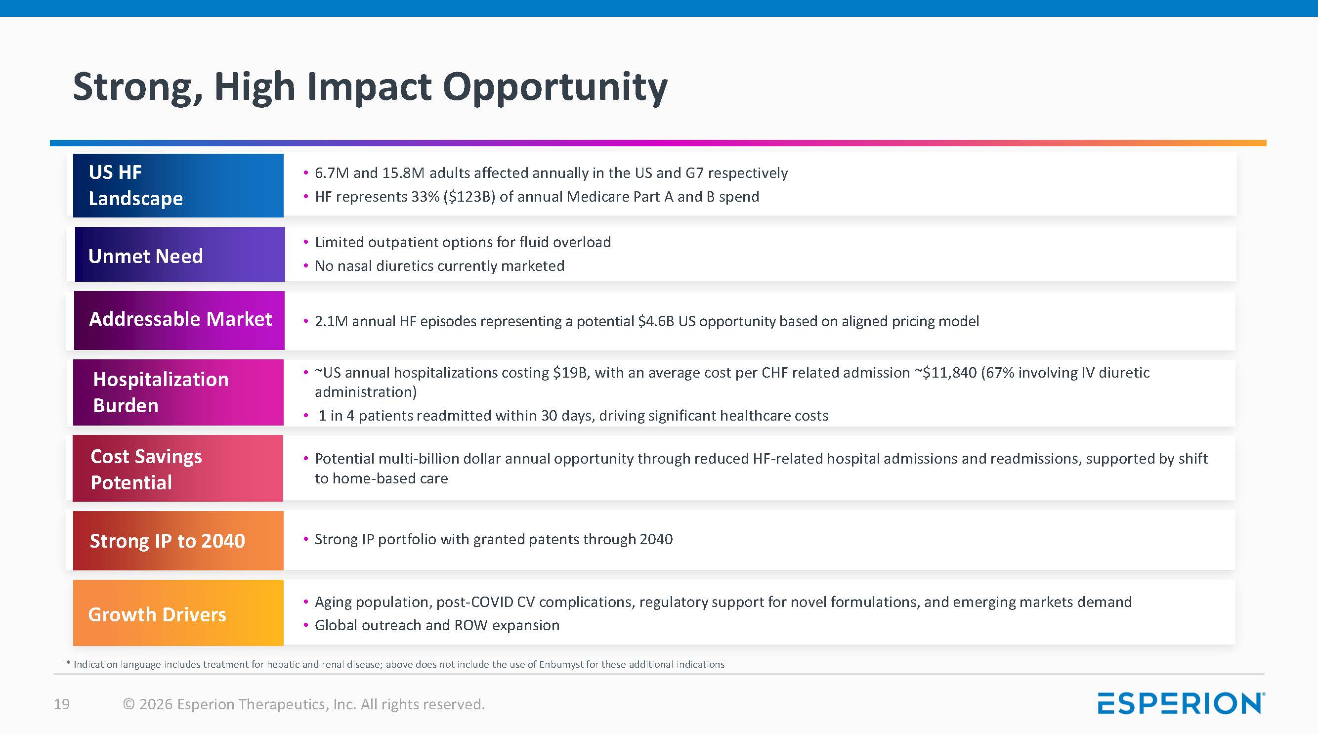Select the Medicare Part A and B spend bullet

pos(536,197)
